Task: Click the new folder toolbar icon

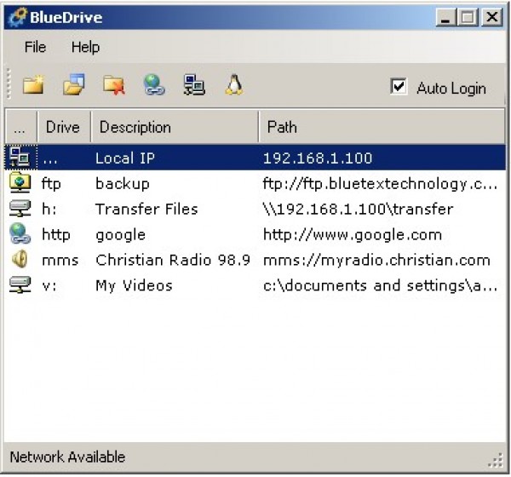Action: pos(33,85)
